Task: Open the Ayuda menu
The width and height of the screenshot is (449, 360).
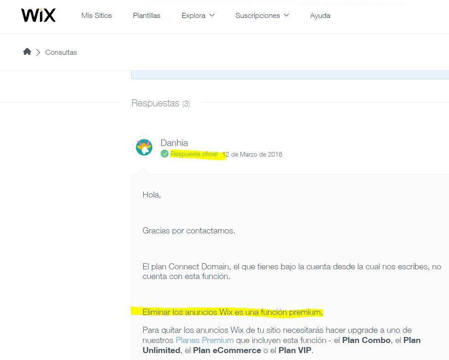Action: 320,15
